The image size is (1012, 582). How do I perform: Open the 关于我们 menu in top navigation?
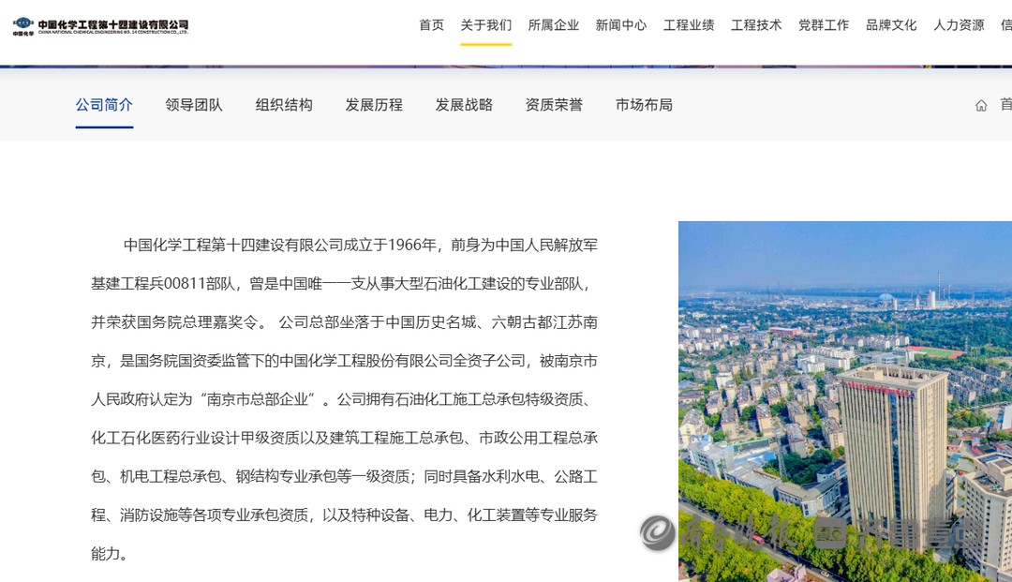coord(485,25)
